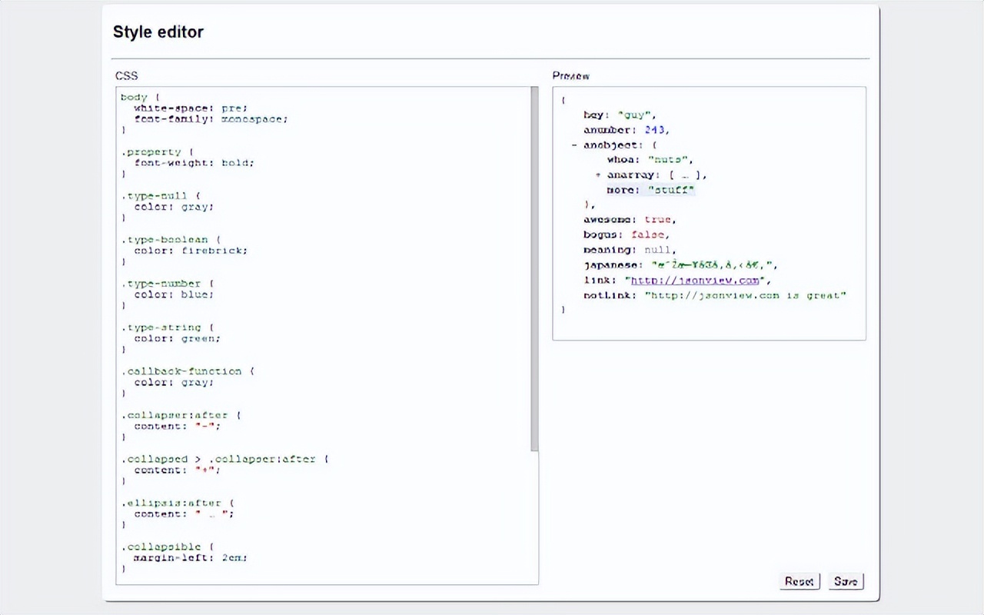Open the http://jsonview.com link
Screen dimensions: 984x615
695,281
